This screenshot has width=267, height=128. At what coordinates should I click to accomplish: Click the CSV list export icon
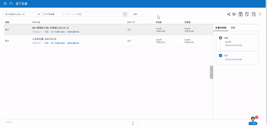254,14
